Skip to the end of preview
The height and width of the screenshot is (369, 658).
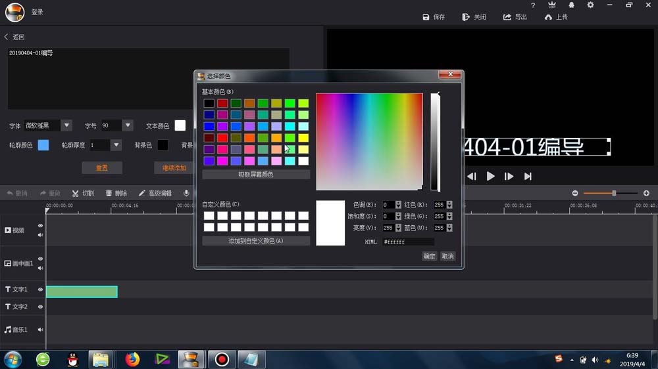pos(528,177)
